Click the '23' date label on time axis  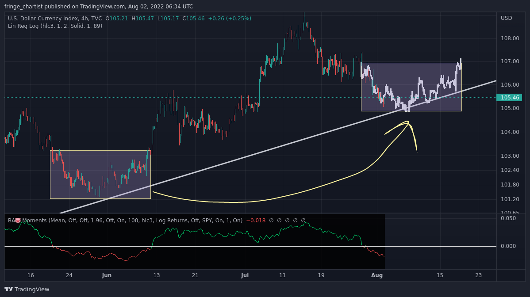click(479, 275)
